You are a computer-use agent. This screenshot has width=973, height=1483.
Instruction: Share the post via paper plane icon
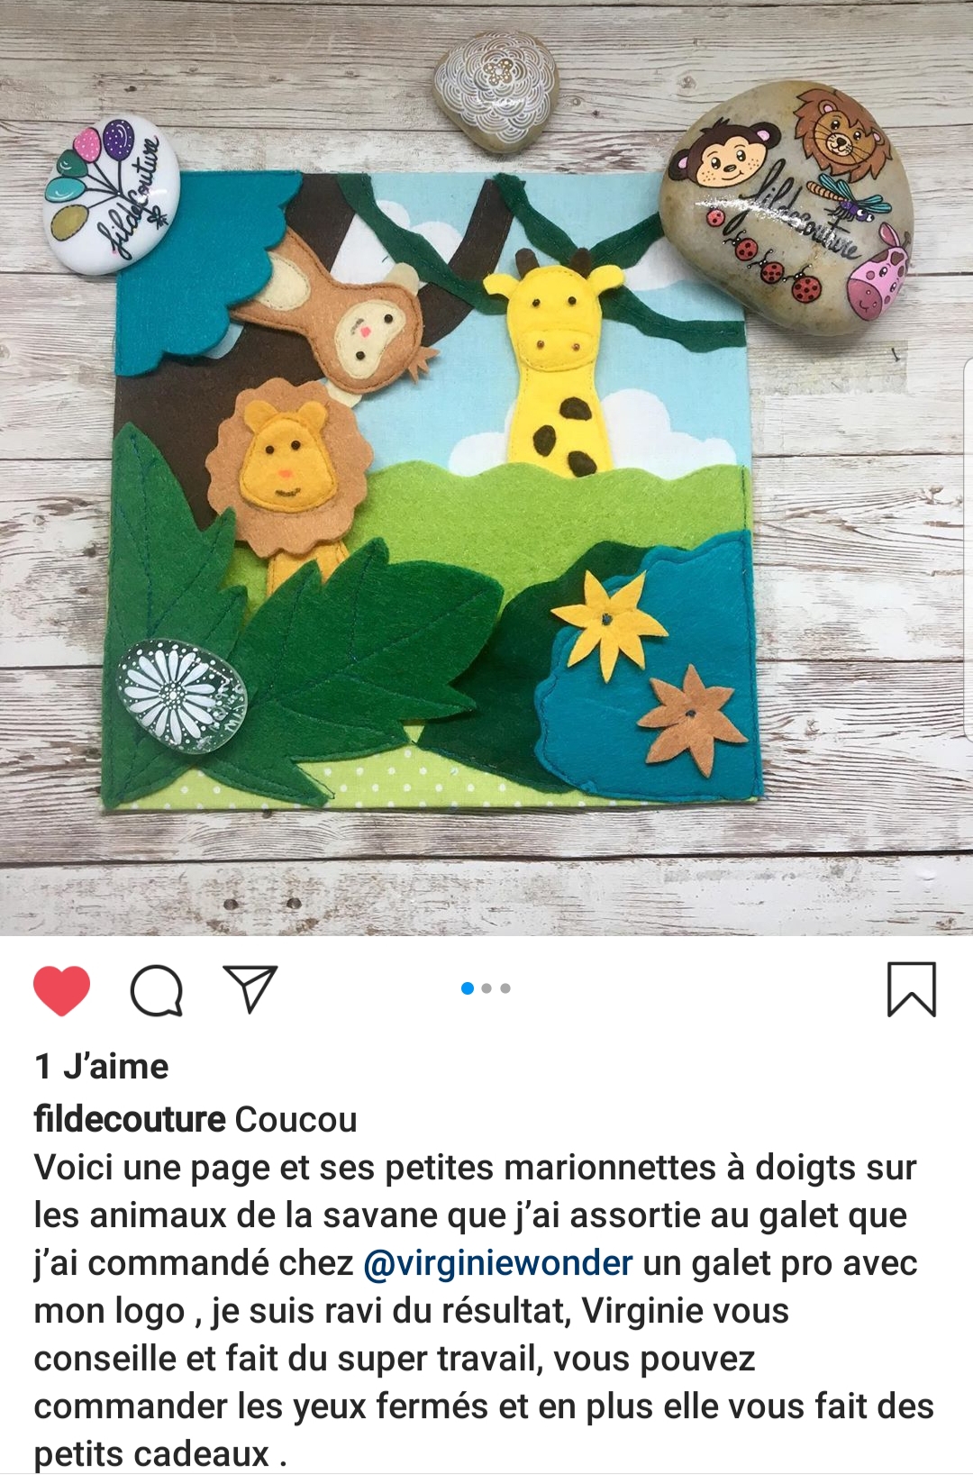(249, 989)
